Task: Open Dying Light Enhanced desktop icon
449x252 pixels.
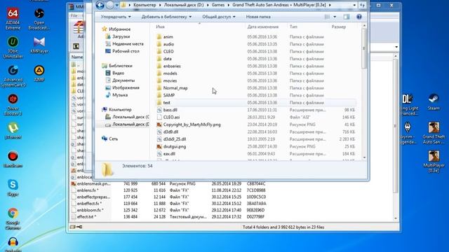Action: click(409, 104)
